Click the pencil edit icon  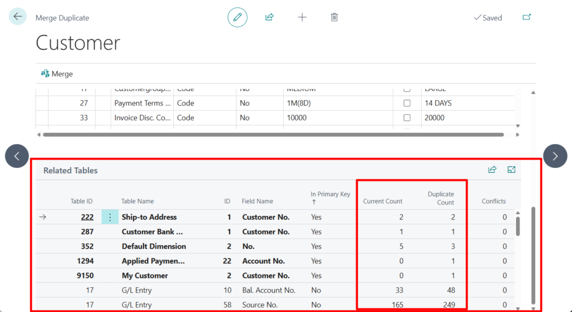point(237,17)
